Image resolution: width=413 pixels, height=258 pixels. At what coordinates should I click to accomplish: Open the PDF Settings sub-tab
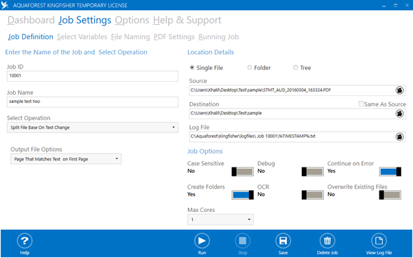[174, 37]
